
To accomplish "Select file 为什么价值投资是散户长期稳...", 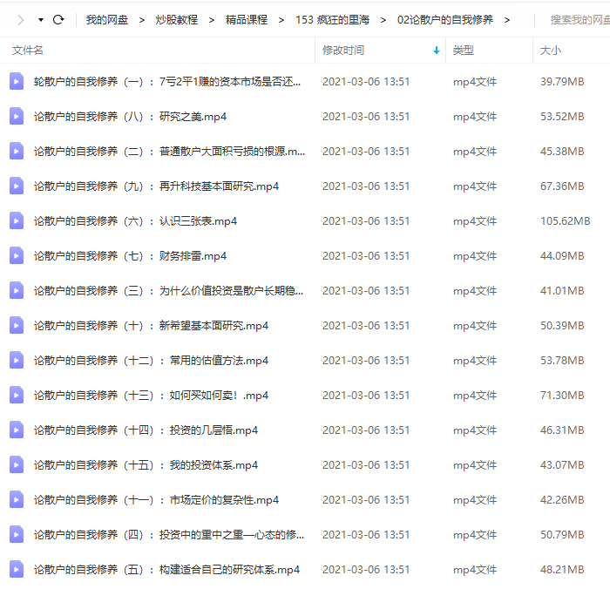I will [x=168, y=291].
